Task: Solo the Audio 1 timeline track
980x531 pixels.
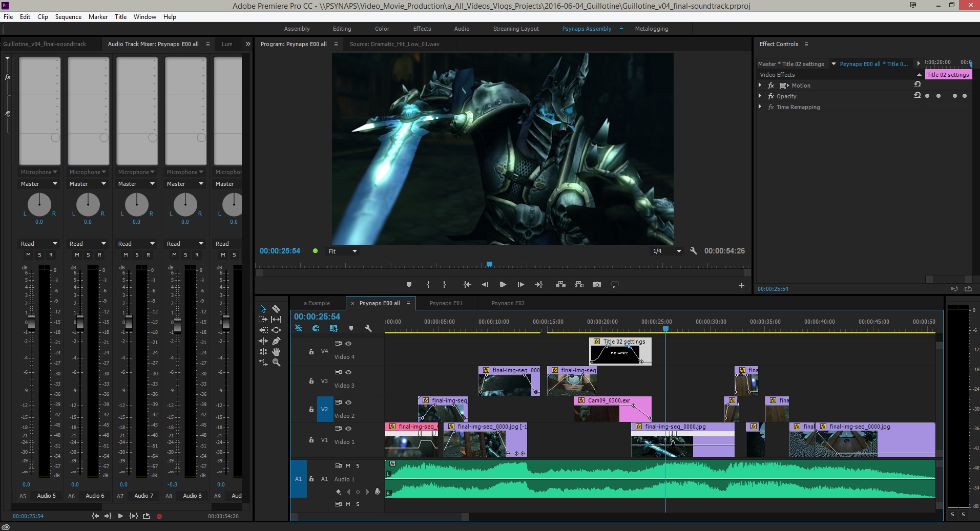Action: (x=358, y=466)
